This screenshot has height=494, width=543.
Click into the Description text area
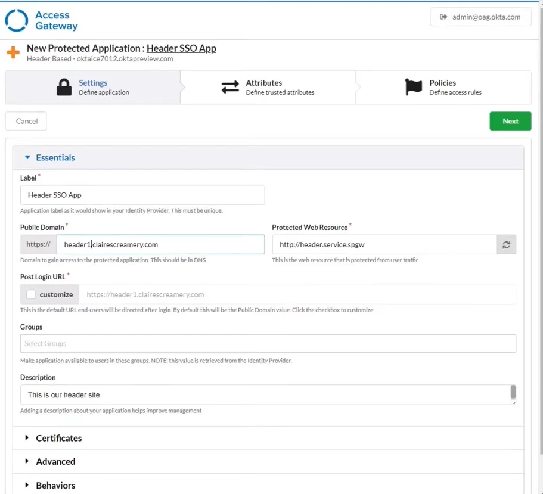point(265,394)
